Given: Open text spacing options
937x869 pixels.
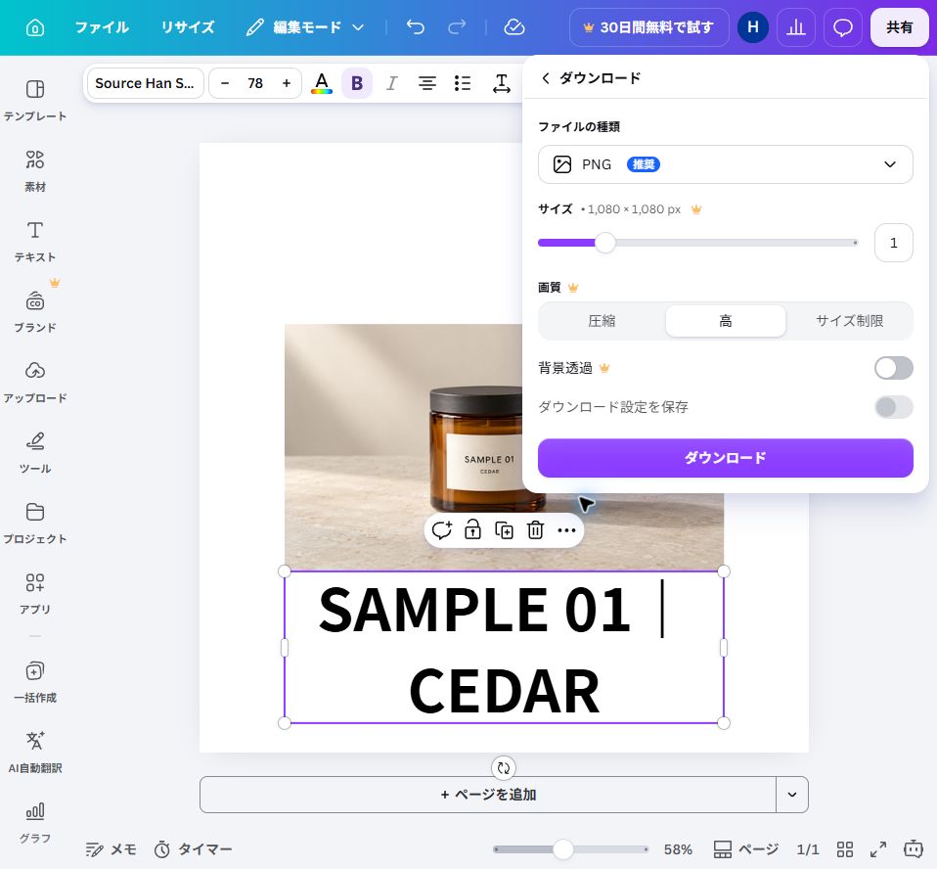Looking at the screenshot, I should (502, 83).
